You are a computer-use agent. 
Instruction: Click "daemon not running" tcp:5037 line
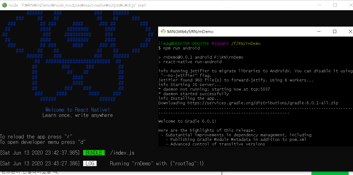coord(214,89)
